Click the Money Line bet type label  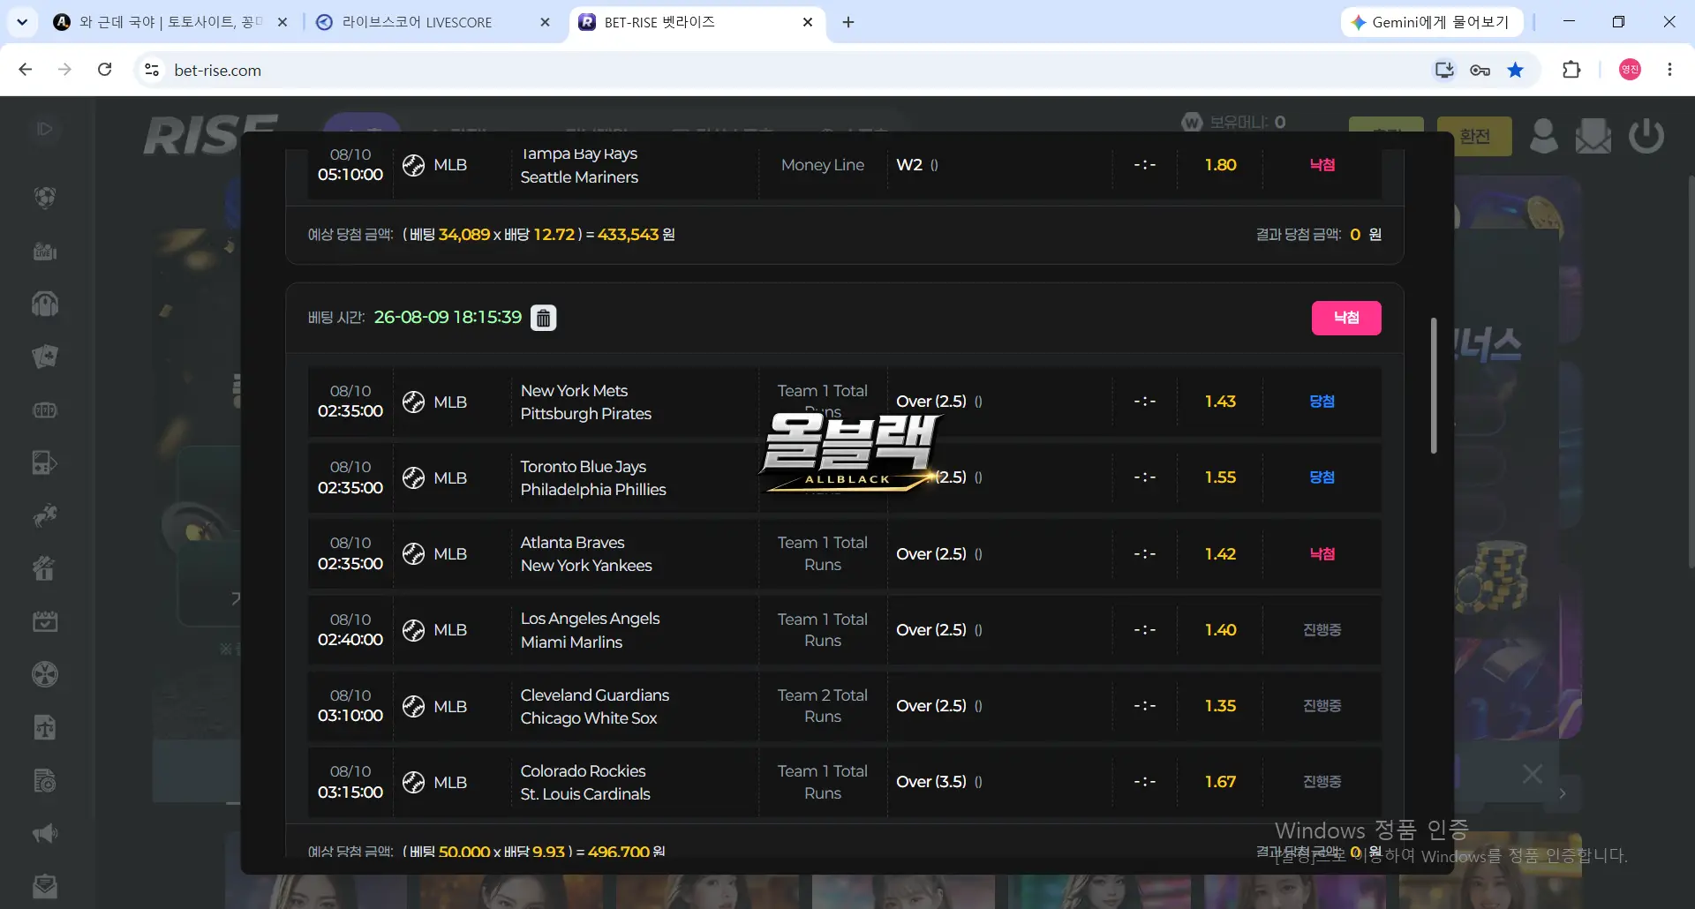823,165
